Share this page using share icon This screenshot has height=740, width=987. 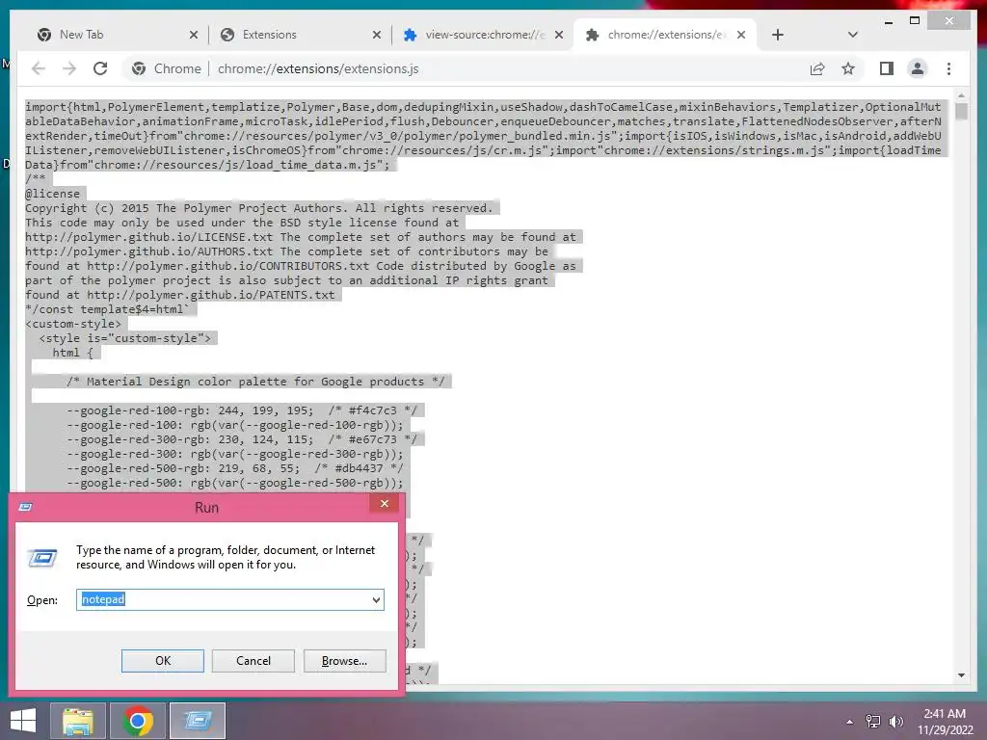[x=817, y=68]
